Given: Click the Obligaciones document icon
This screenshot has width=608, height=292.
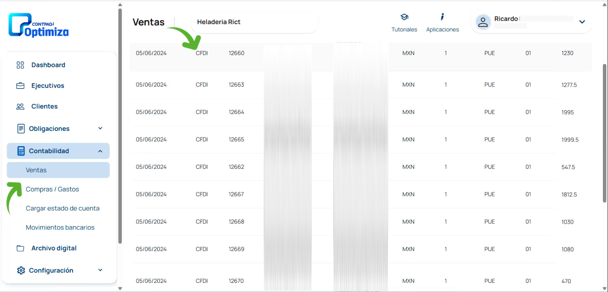Looking at the screenshot, I should click(x=21, y=129).
